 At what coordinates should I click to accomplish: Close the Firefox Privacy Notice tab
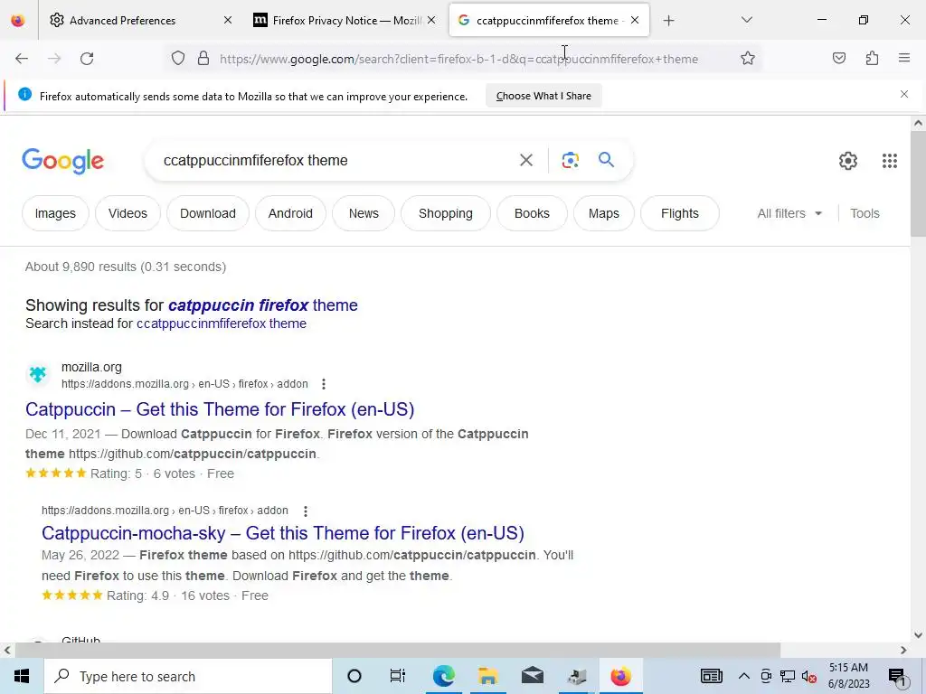pos(431,20)
